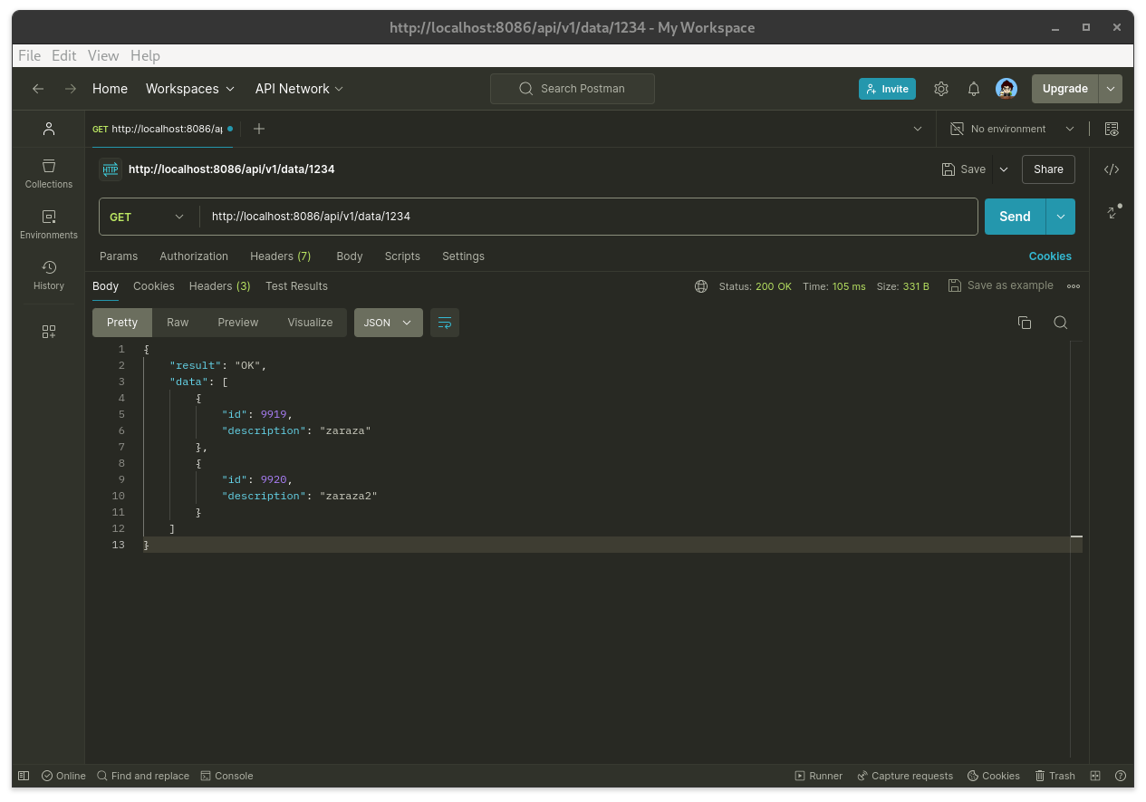This screenshot has height=802, width=1146.
Task: Expand the No environment selector
Action: [x=1012, y=129]
